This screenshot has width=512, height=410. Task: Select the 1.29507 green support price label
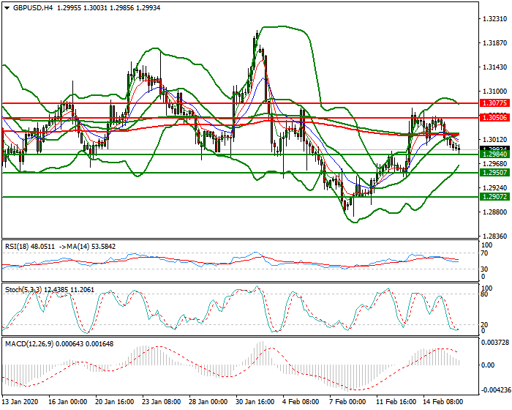pyautogui.click(x=494, y=173)
